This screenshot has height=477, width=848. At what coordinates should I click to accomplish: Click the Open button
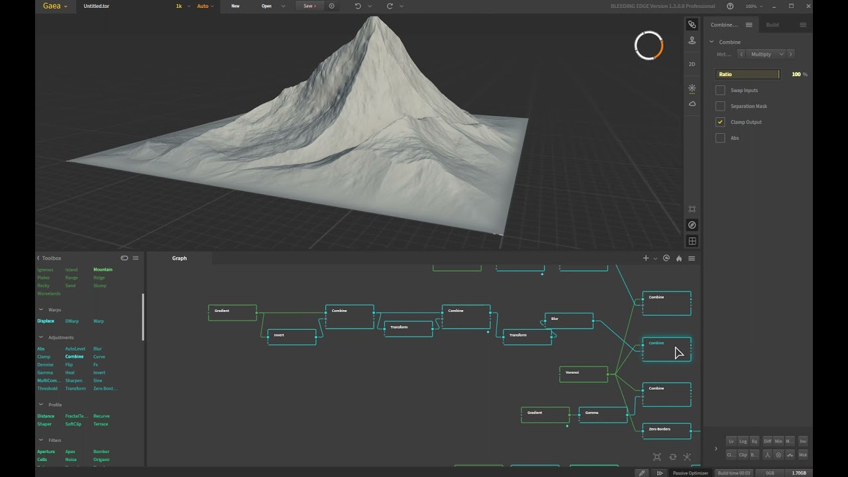click(266, 6)
